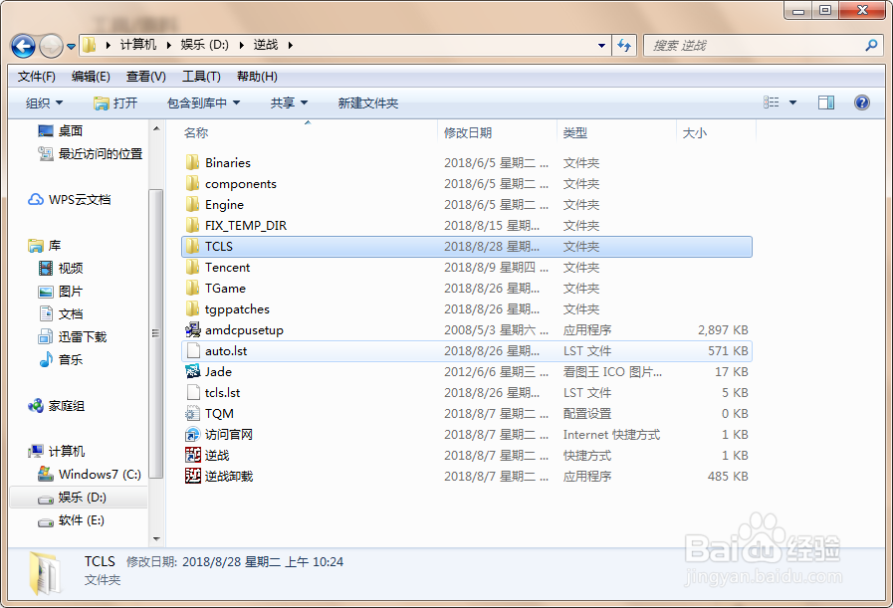Image resolution: width=893 pixels, height=608 pixels.
Task: Sort by the 名称 column header
Action: tap(196, 133)
